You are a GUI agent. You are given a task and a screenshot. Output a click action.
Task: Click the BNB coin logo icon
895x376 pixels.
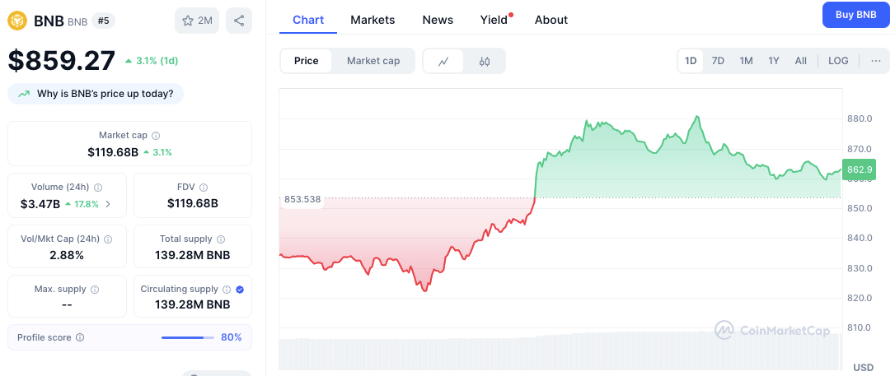(x=17, y=21)
